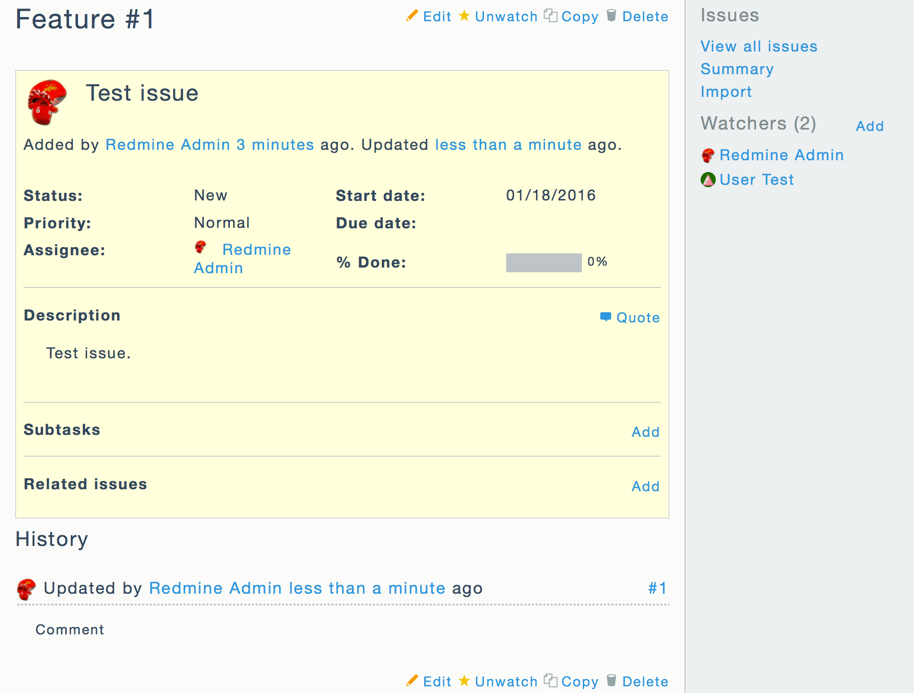
Task: Open Redmine Admin assignee profile link
Action: click(256, 250)
